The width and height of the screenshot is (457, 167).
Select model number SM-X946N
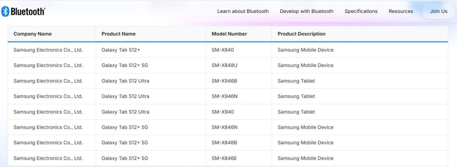[x=224, y=96]
